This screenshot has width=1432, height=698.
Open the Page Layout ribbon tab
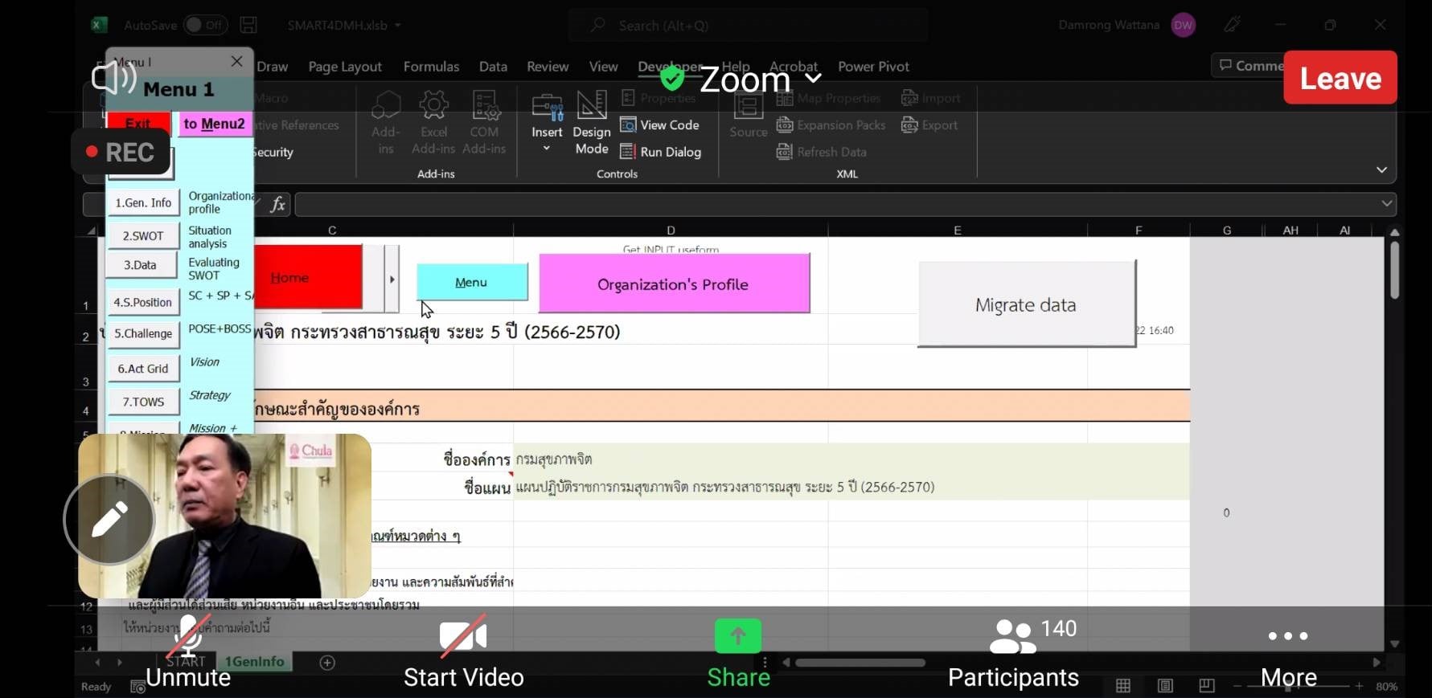coord(345,67)
